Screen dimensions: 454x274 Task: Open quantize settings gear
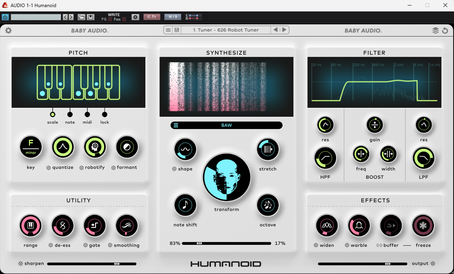point(49,168)
